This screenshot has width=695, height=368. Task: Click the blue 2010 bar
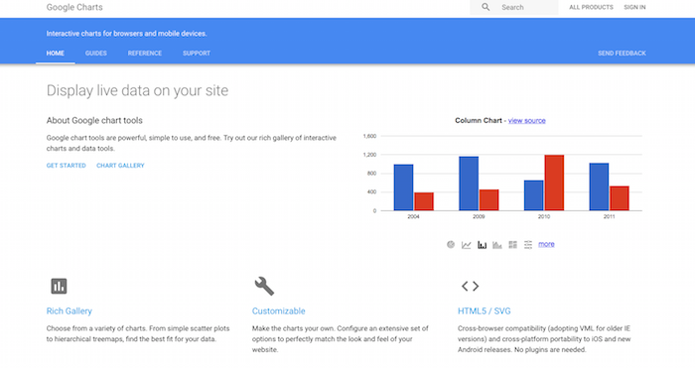click(x=534, y=195)
